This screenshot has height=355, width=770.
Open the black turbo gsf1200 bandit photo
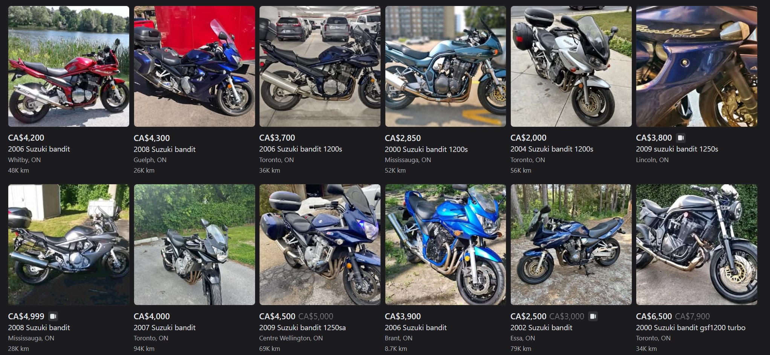tap(697, 244)
